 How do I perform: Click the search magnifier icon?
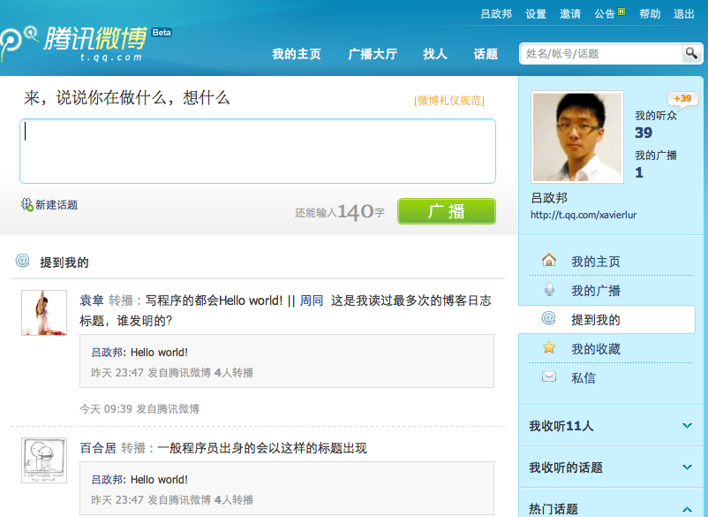[691, 54]
